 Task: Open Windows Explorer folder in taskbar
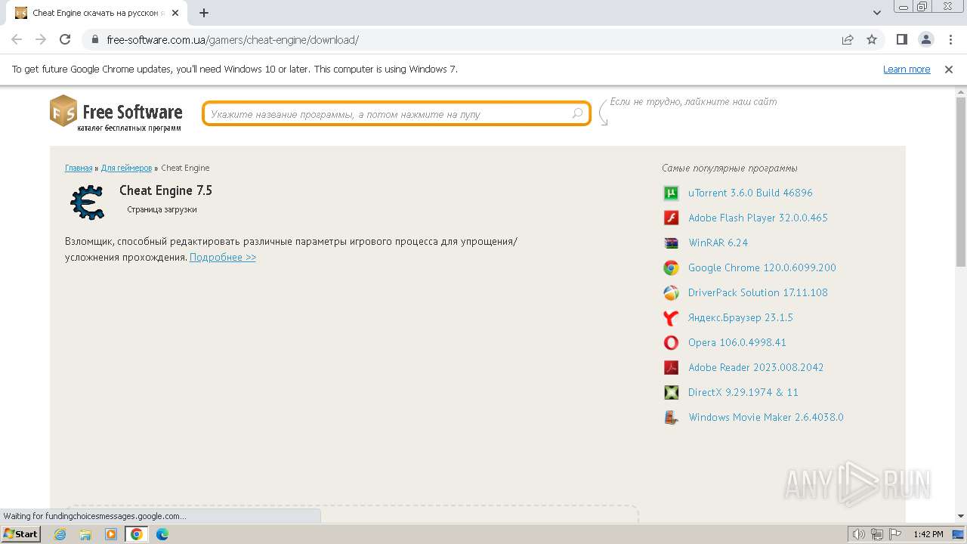[x=85, y=534]
